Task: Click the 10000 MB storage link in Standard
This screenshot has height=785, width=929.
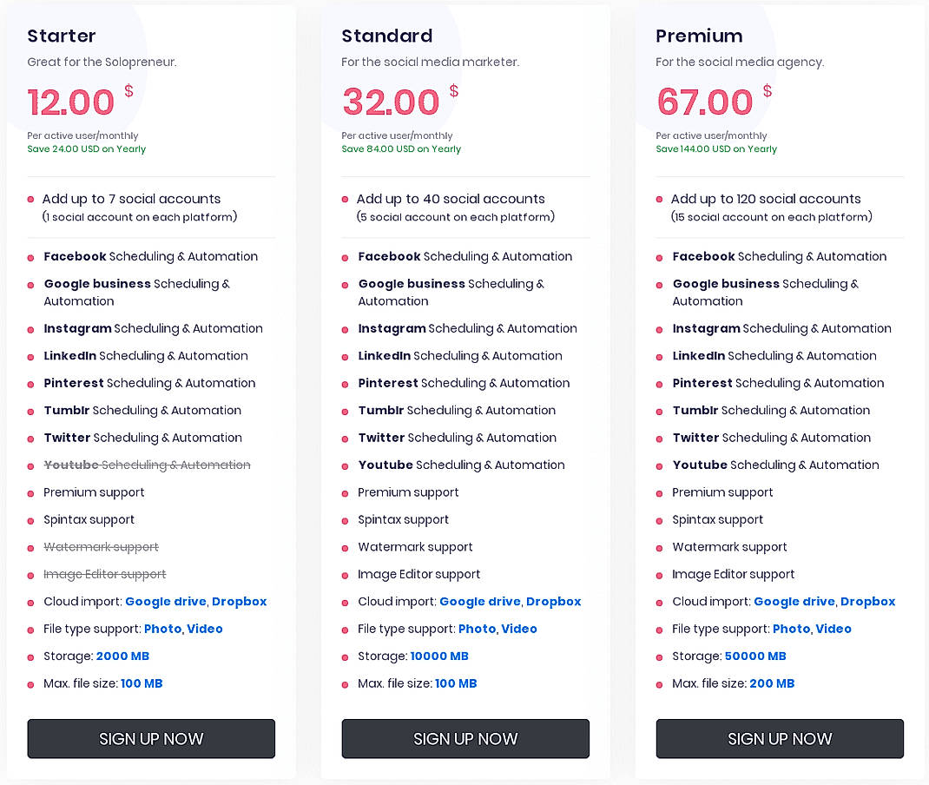Action: pyautogui.click(x=438, y=656)
